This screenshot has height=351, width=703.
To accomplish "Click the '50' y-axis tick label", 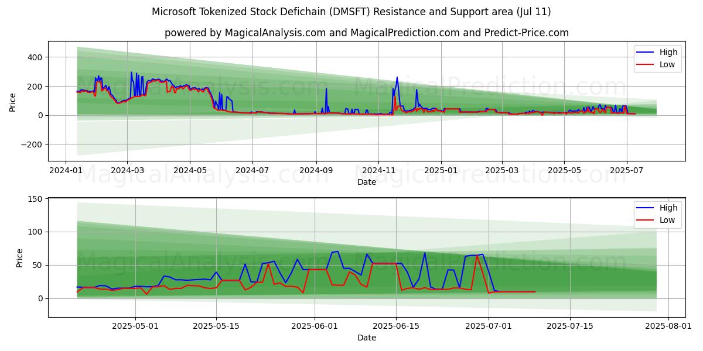I will [x=38, y=265].
